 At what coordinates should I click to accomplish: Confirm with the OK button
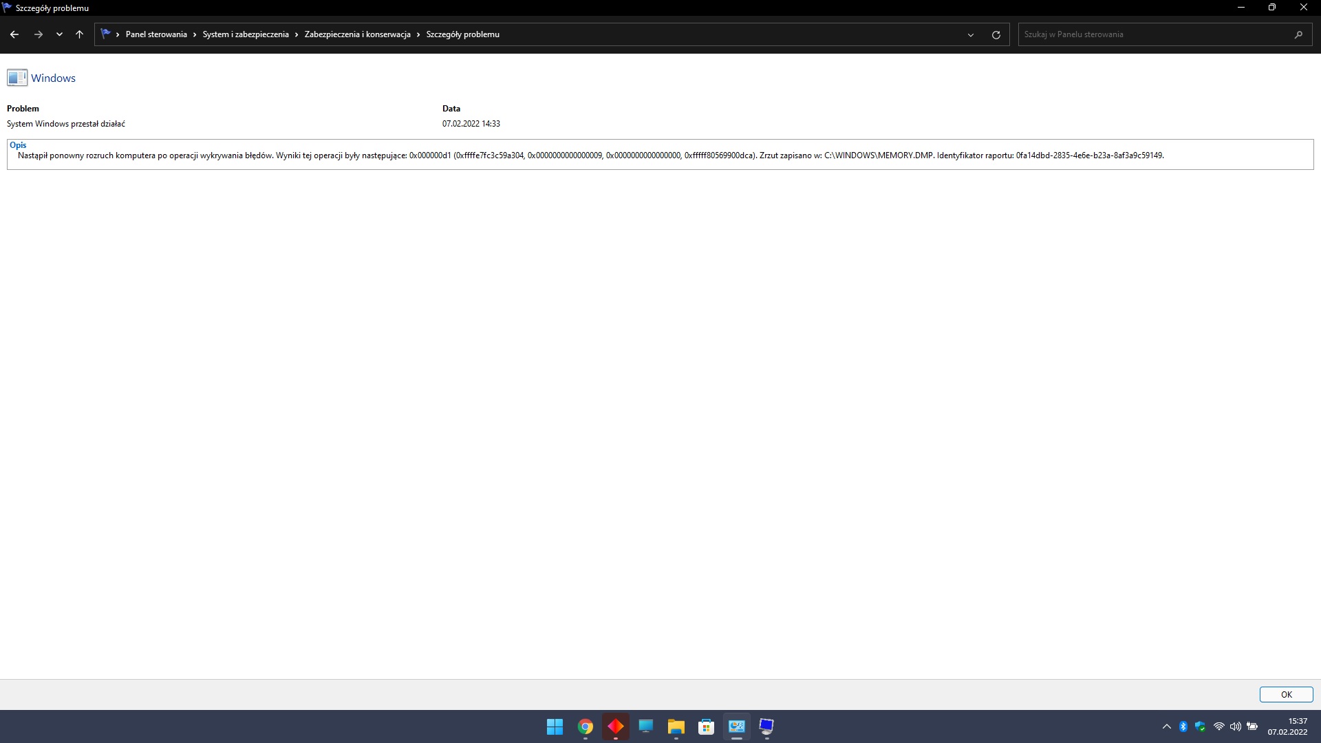pyautogui.click(x=1286, y=695)
